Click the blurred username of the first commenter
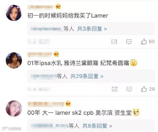 coord(40,7)
